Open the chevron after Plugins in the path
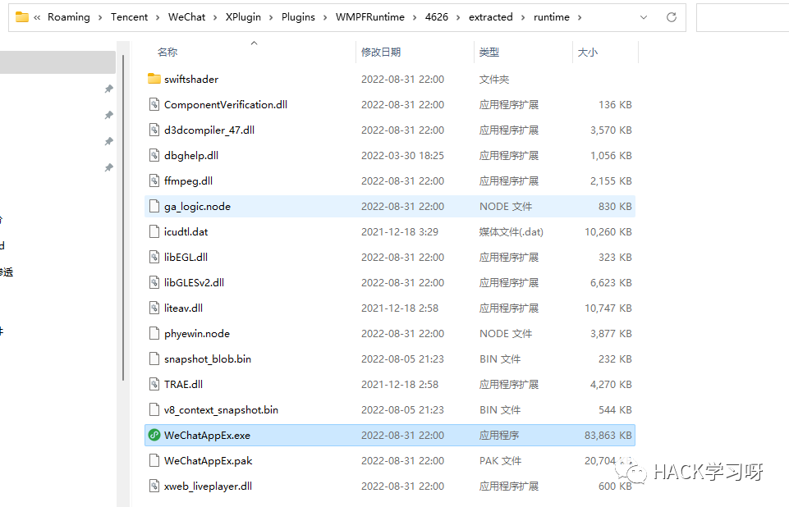Screen dimensions: 789x507 tap(324, 17)
